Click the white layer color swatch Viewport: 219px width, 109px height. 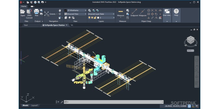[x=98, y=18]
